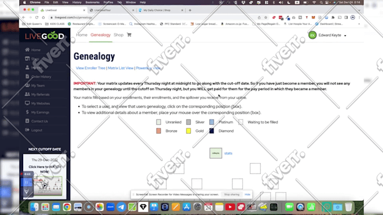Click the Stop sharing button

[231, 194]
